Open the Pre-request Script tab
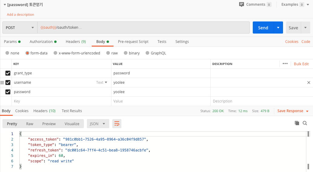The image size is (313, 172). pyautogui.click(x=133, y=42)
